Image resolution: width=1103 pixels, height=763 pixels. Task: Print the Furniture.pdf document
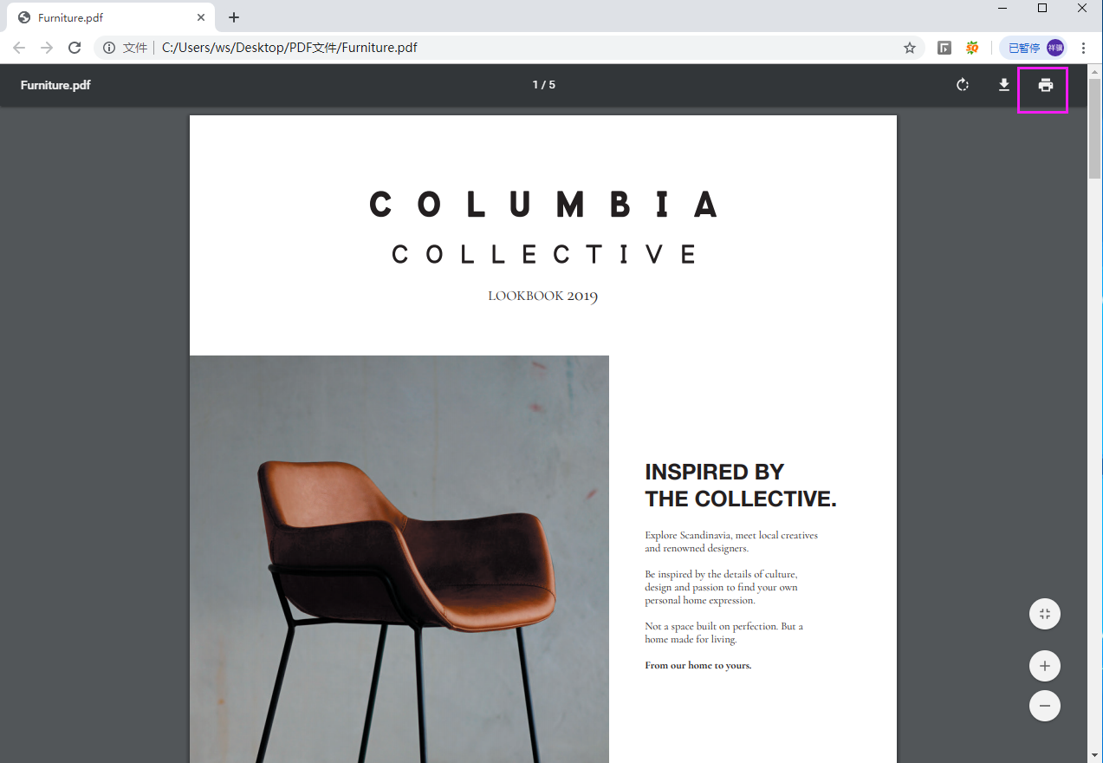(x=1046, y=85)
